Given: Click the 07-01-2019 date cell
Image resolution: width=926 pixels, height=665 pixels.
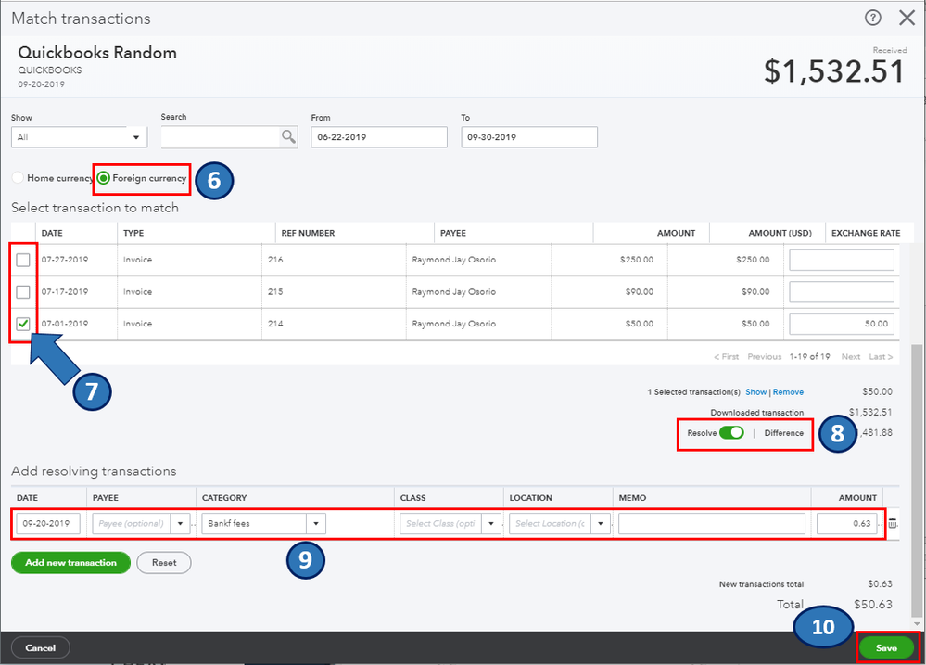Looking at the screenshot, I should (x=65, y=324).
